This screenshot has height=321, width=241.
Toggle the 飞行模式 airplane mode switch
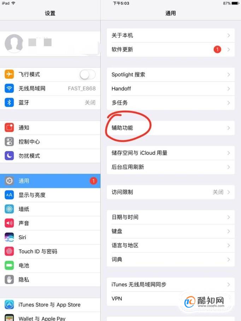coord(88,74)
